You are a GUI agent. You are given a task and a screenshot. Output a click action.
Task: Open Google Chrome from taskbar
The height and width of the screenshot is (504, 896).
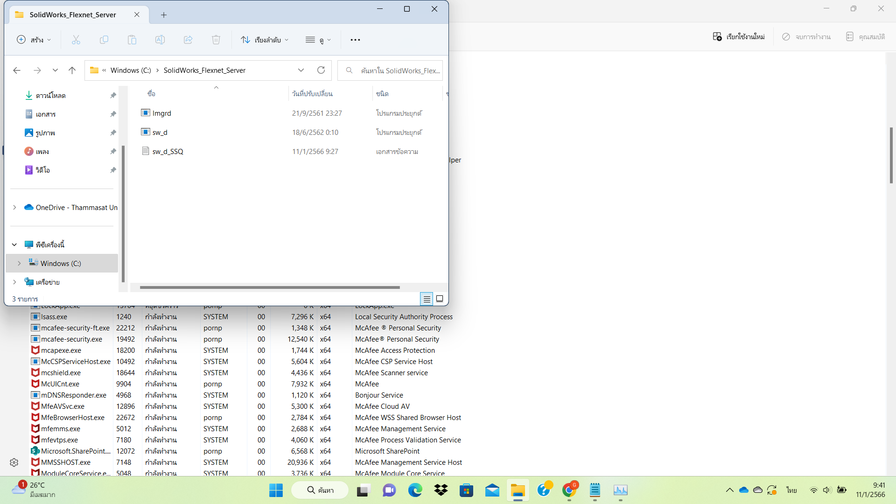(x=569, y=490)
